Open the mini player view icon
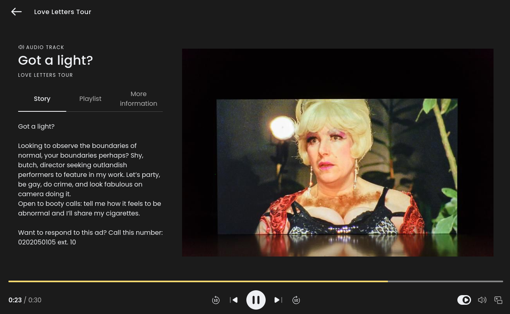Viewport: 510px width, 314px height. click(x=498, y=300)
